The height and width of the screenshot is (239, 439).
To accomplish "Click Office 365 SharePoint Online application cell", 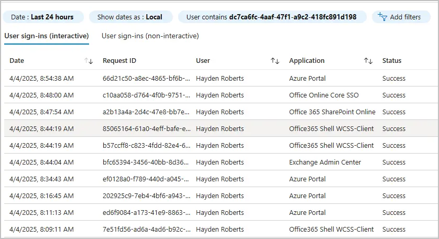I will (332, 112).
